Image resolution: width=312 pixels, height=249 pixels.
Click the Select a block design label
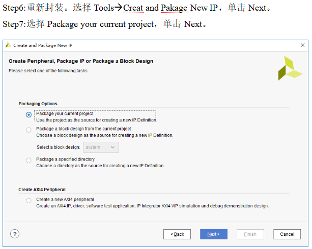pyautogui.click(x=58, y=147)
